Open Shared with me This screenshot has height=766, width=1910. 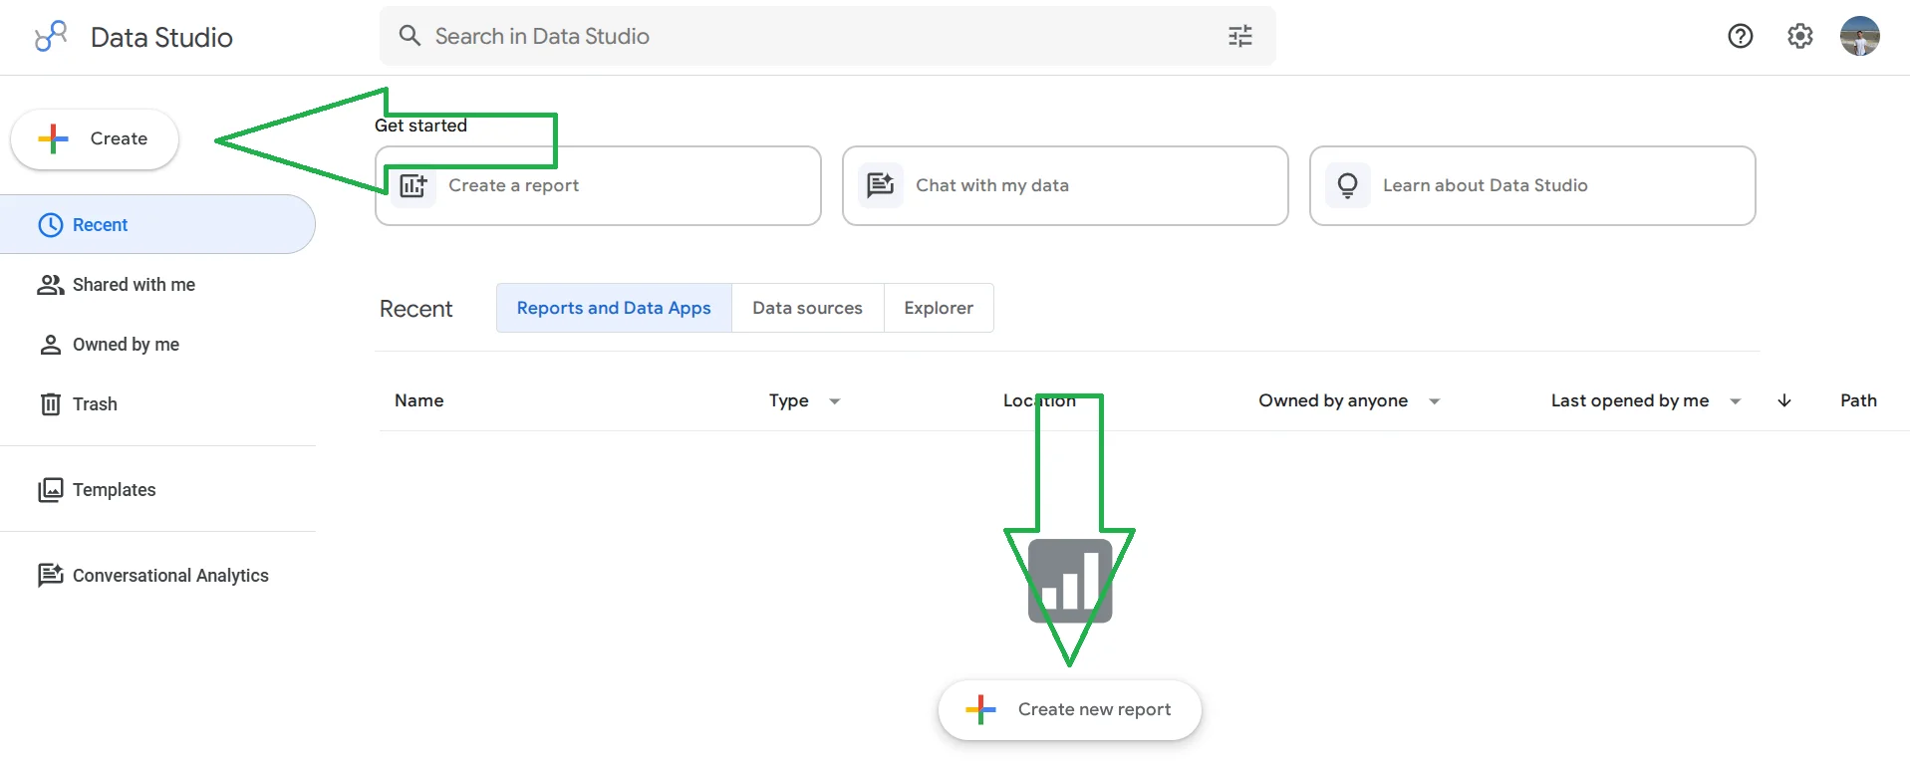(157, 285)
